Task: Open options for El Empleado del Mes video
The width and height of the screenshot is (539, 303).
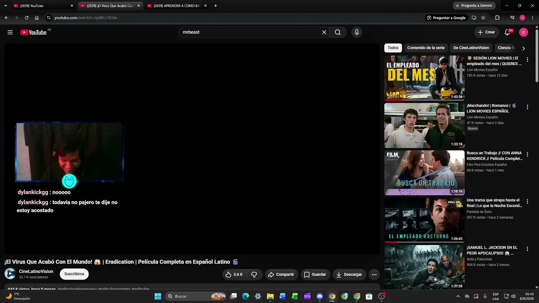Action: click(x=527, y=60)
